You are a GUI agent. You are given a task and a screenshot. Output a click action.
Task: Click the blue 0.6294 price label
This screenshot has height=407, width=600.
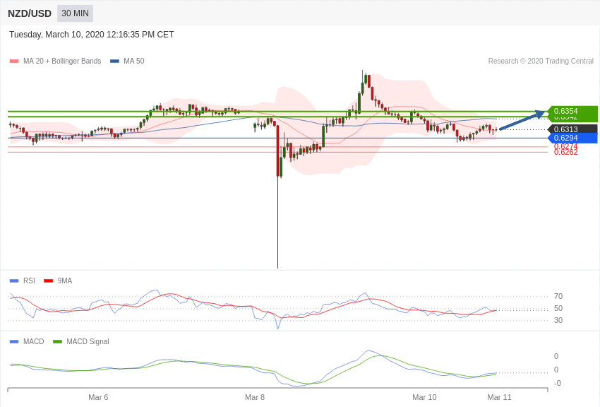(x=572, y=138)
